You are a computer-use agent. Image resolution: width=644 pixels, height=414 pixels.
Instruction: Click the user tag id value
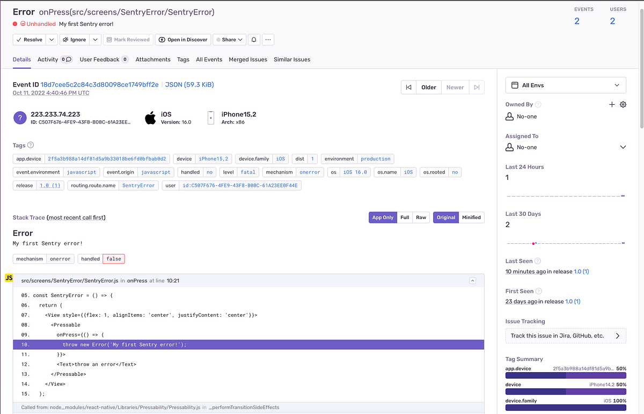(x=240, y=186)
